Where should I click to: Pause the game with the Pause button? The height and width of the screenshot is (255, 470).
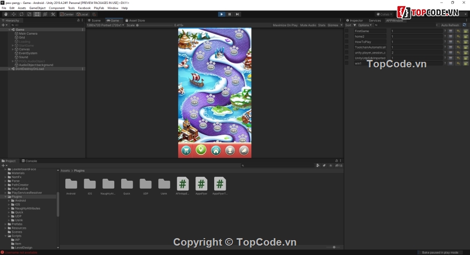230,14
